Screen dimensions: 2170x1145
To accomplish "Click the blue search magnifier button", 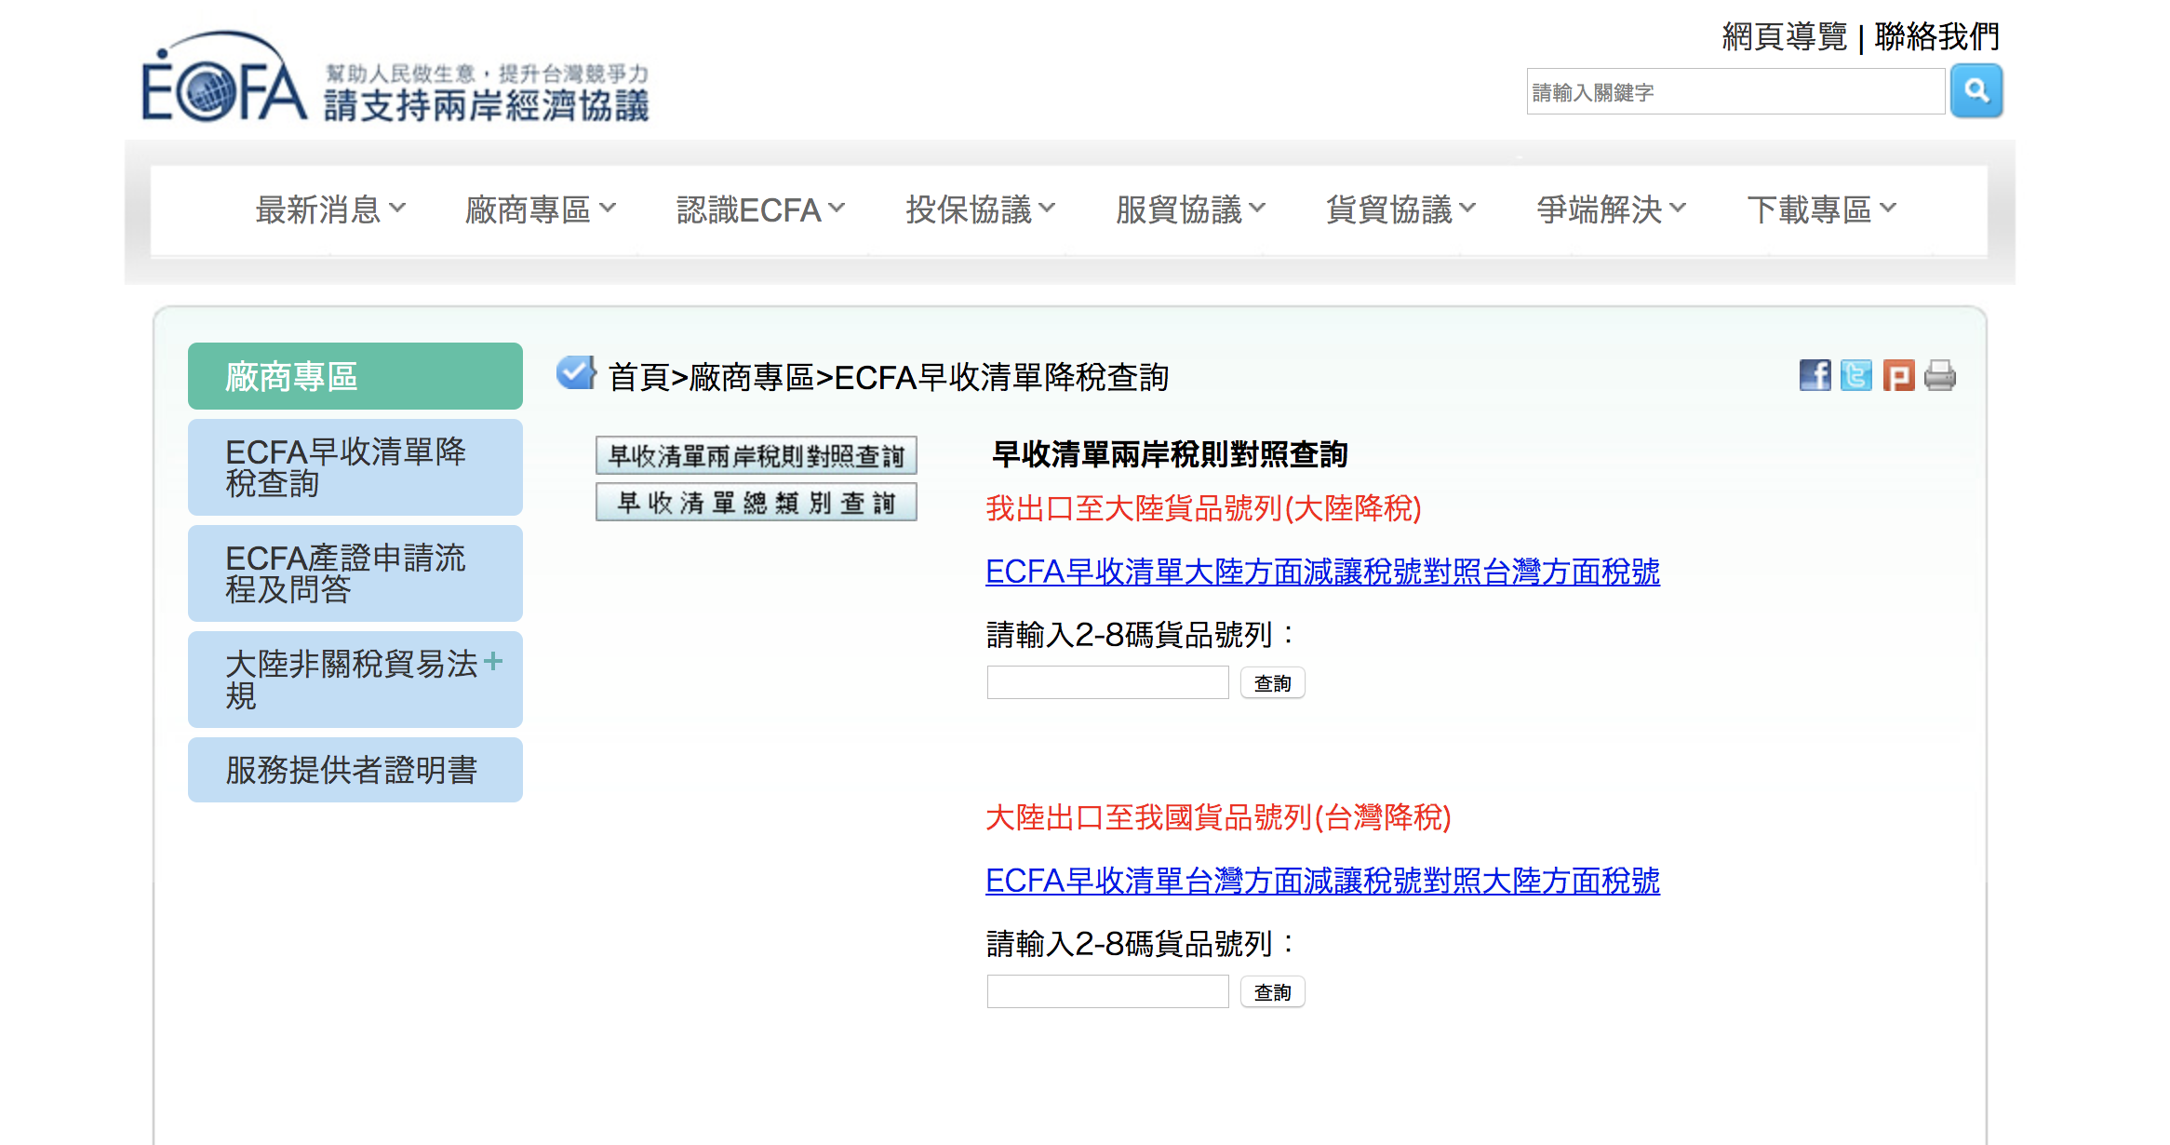I will coord(1976,91).
